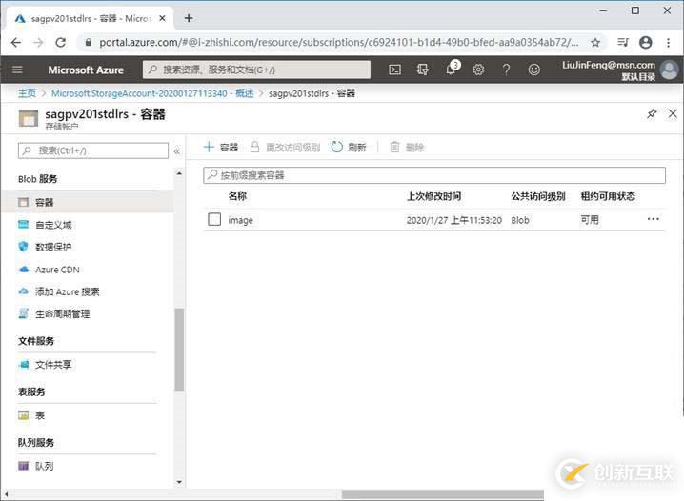Click the change access level lock button
Screen dimensions: 684x501
pos(285,147)
